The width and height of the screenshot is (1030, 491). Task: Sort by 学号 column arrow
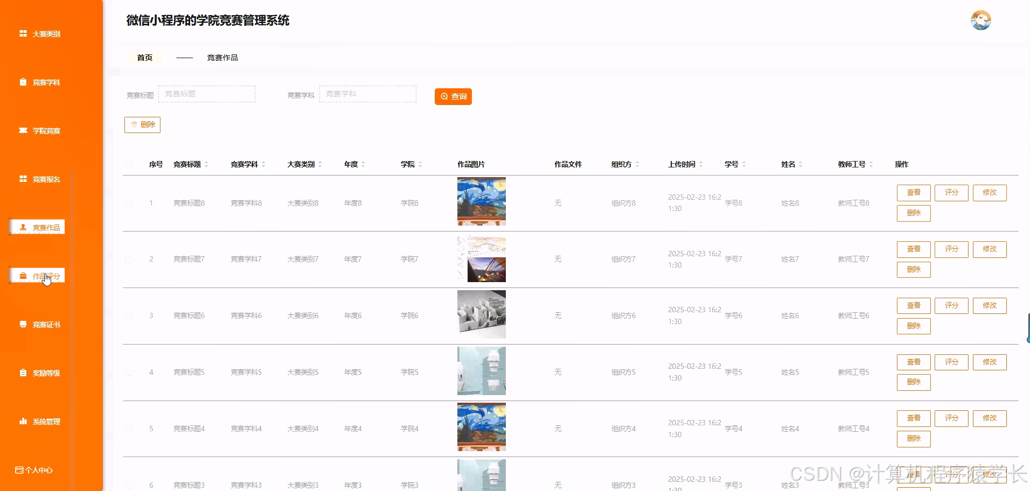(744, 164)
